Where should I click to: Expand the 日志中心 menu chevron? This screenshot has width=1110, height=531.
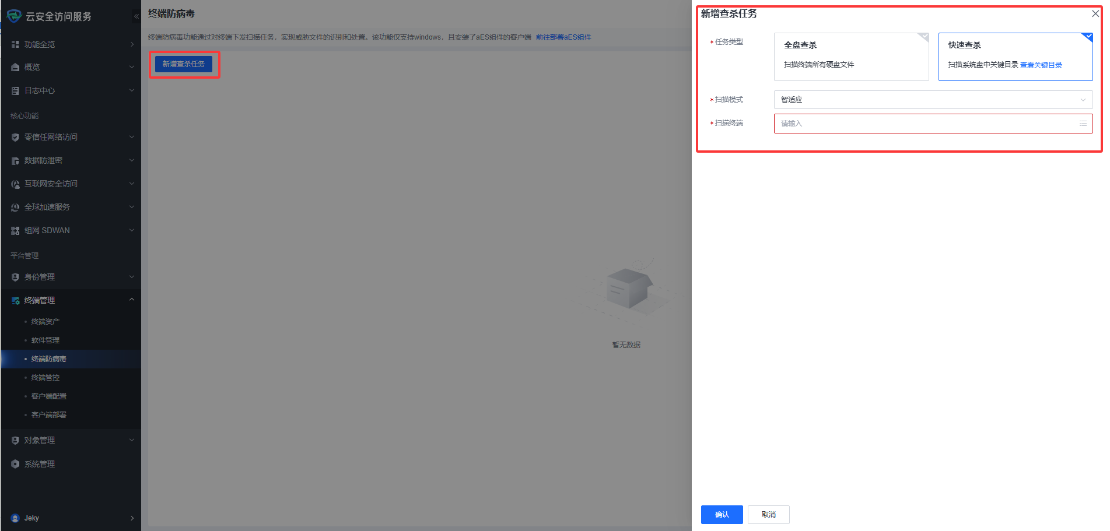(x=132, y=90)
